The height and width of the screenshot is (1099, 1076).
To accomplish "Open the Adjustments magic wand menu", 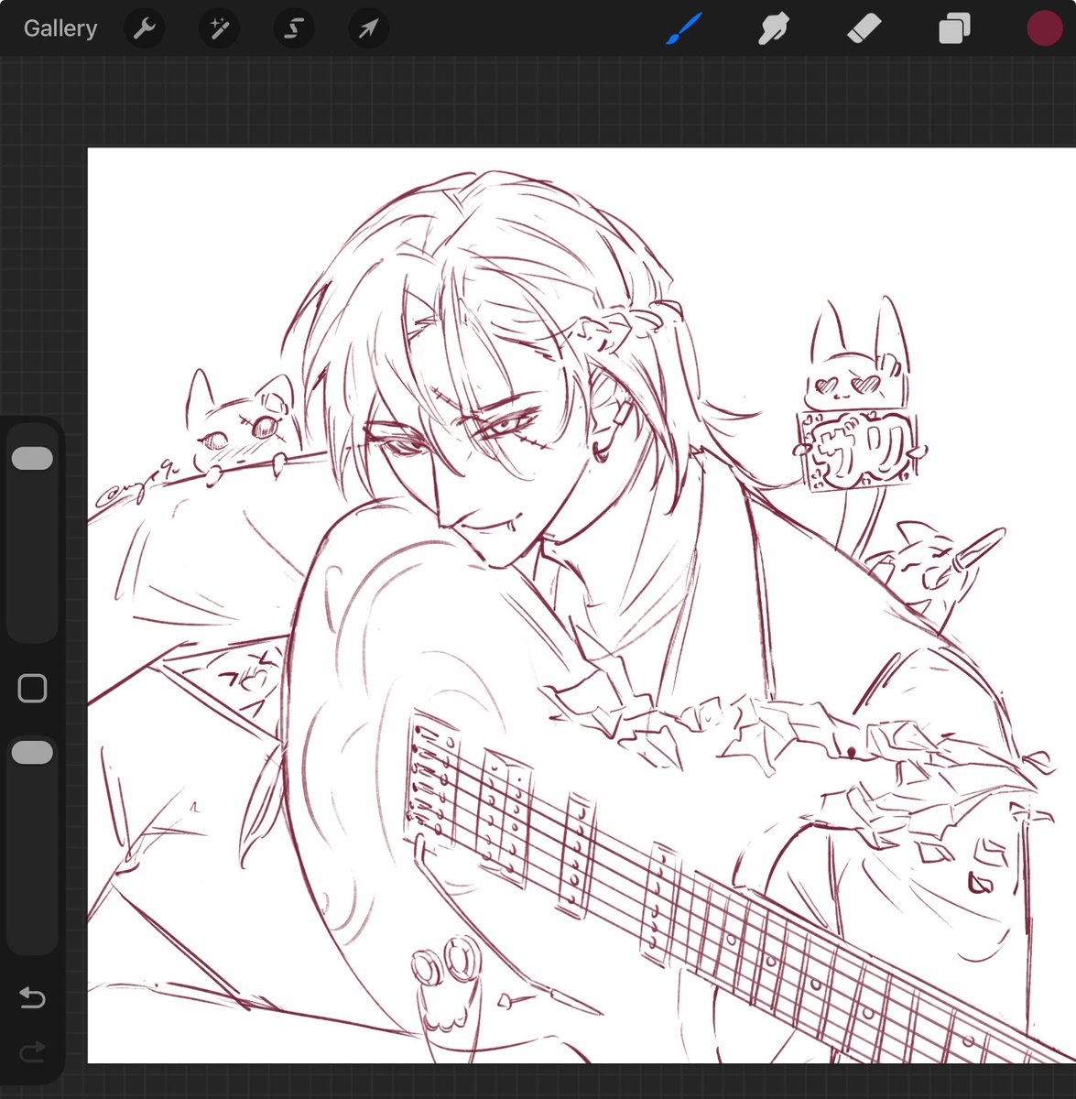I will [219, 28].
